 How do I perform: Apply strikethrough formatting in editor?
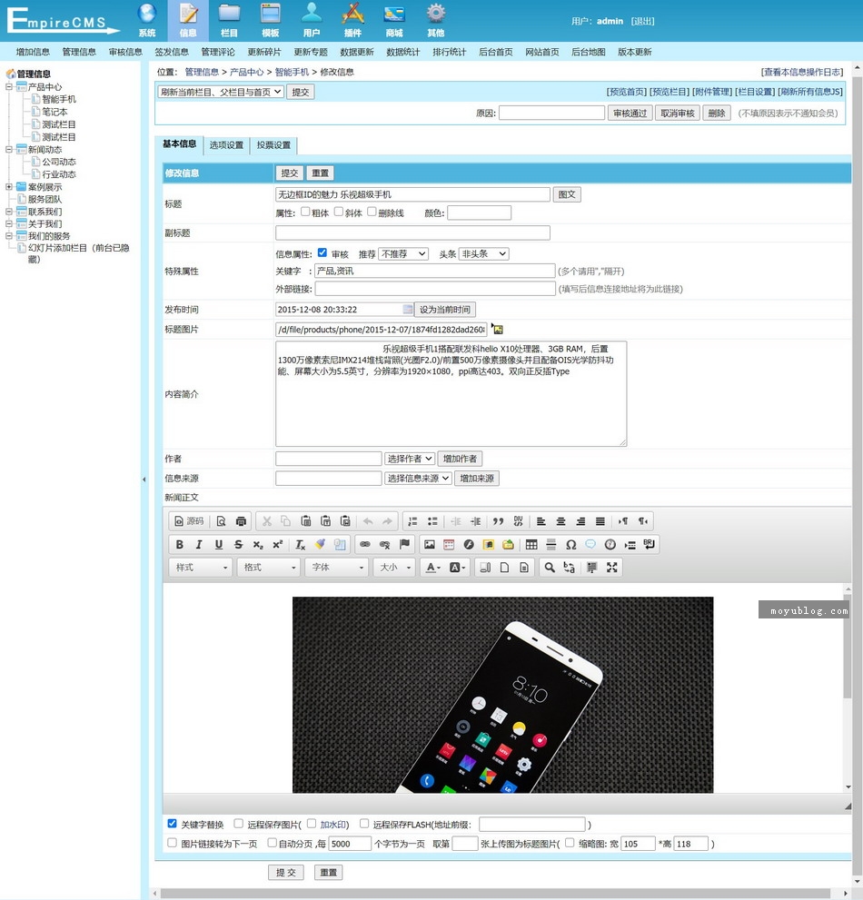coord(238,544)
